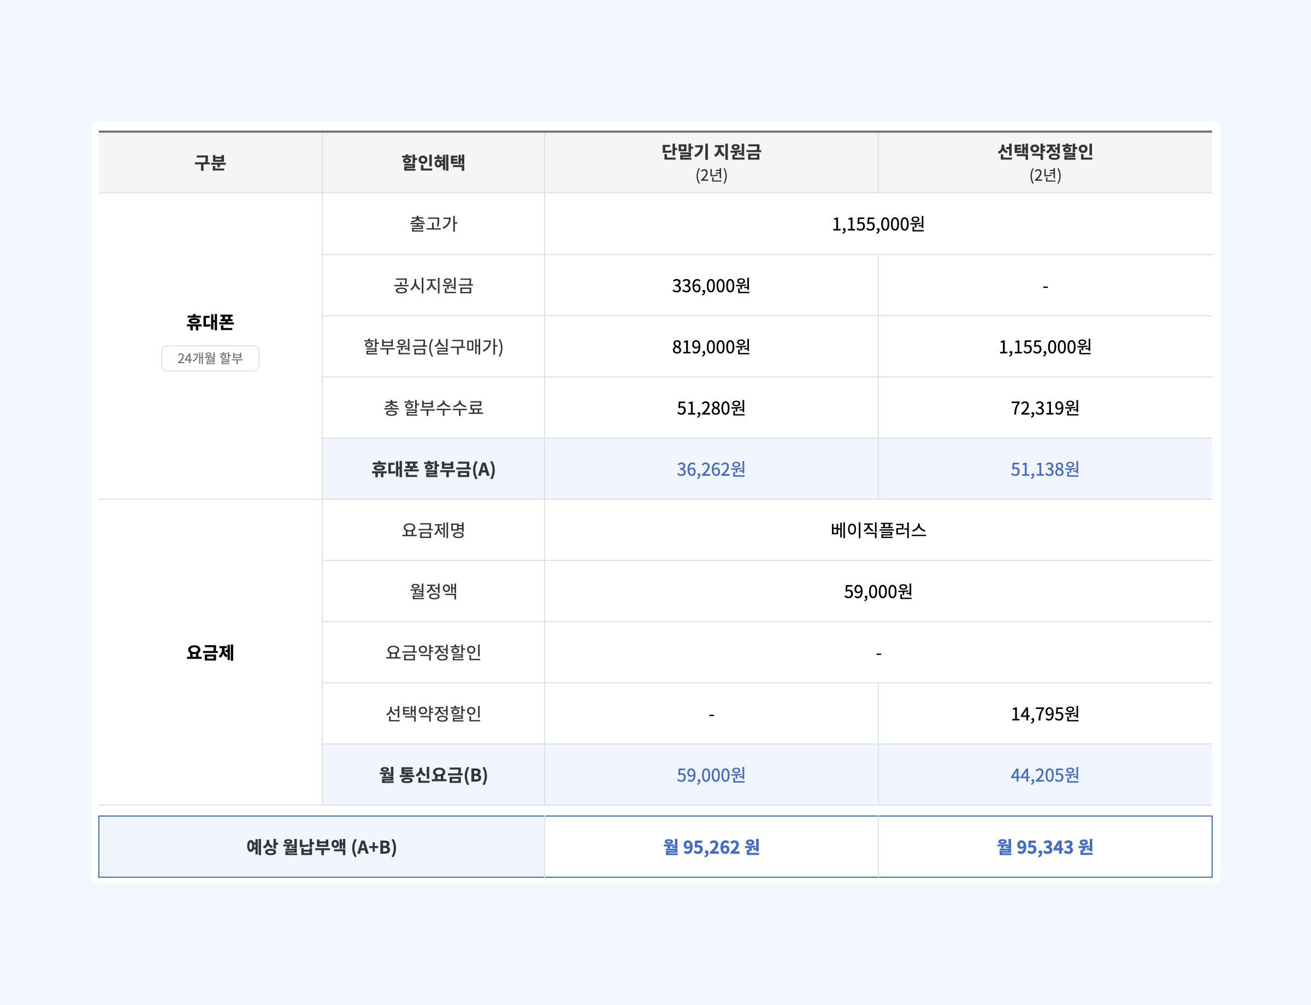
Task: Select the 휴대폰 할부금(A) row label
Action: click(x=433, y=470)
